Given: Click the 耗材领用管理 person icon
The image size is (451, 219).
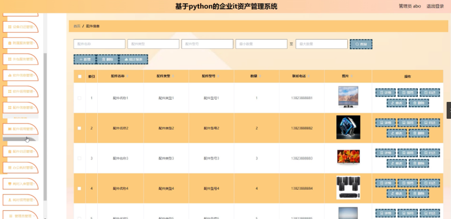Looking at the screenshot, I should point(10,200).
